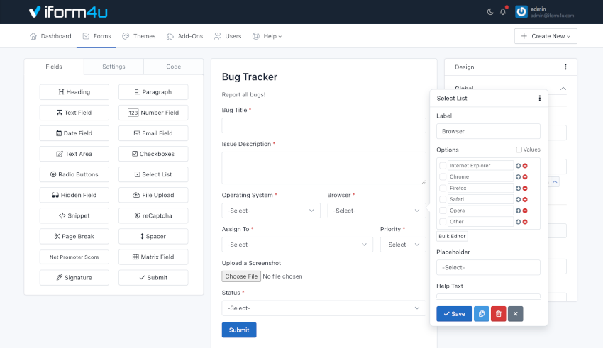Screen dimensions: 603x348
Task: Duplicate field using the copy icon
Action: [x=481, y=313]
